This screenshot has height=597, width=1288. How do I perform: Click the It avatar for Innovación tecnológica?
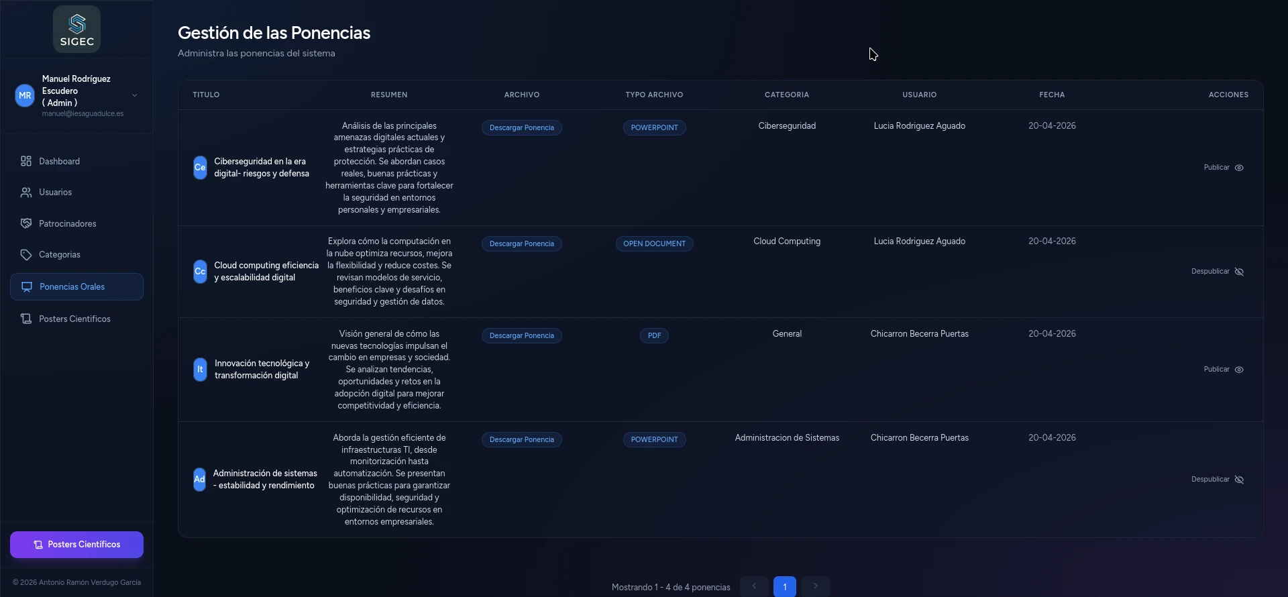click(200, 370)
